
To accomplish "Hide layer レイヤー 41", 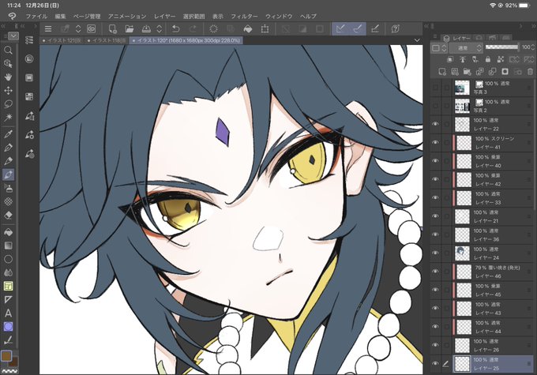I will [435, 142].
